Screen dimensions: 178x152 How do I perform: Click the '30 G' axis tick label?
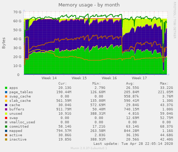[17, 48]
